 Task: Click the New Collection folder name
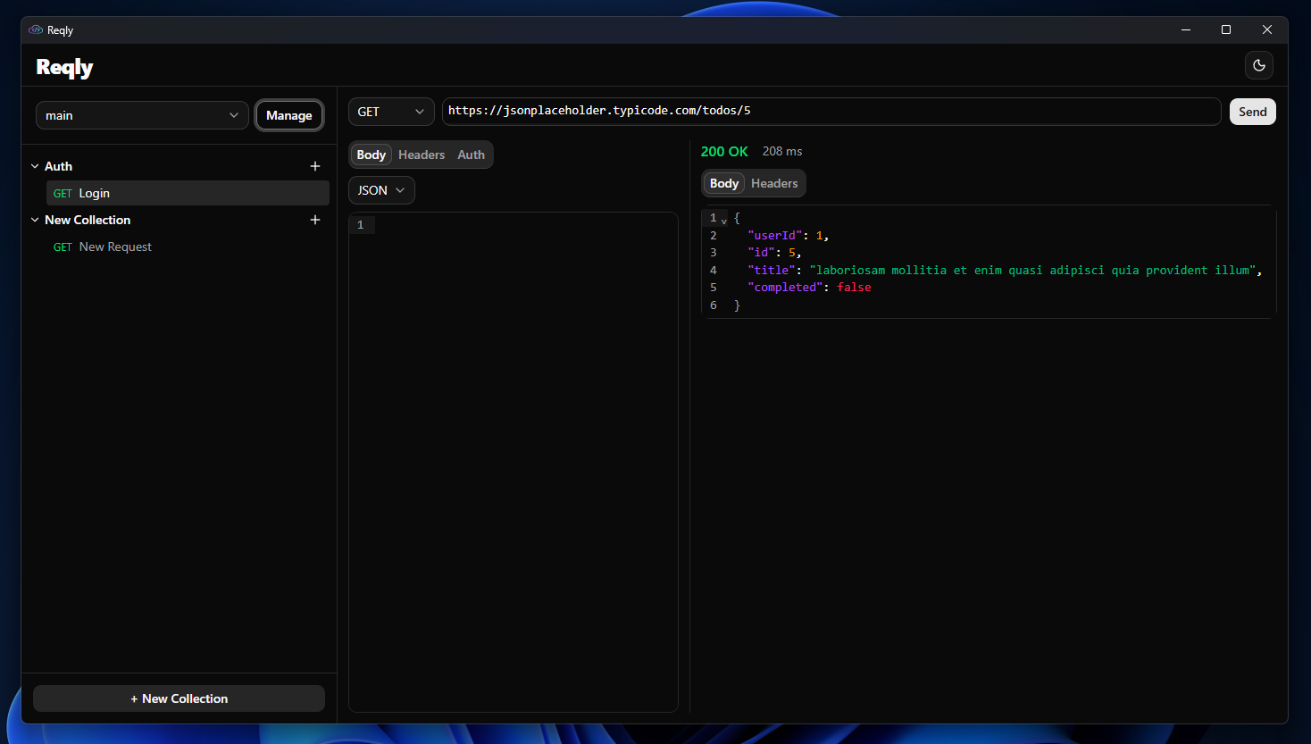click(x=88, y=220)
